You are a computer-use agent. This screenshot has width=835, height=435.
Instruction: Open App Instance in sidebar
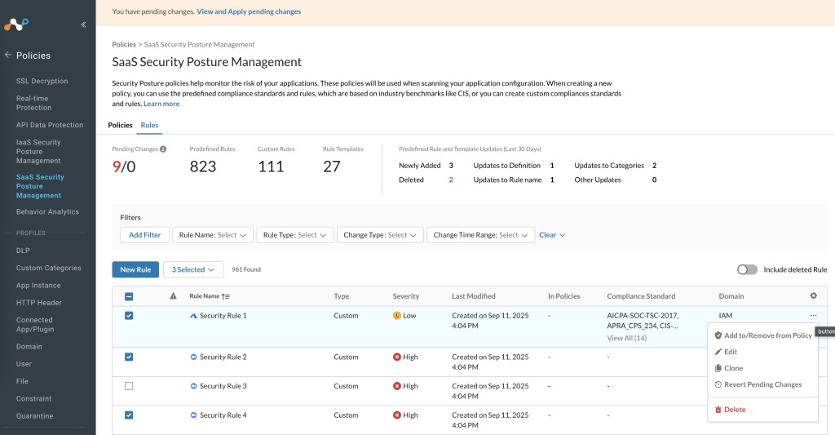38,285
